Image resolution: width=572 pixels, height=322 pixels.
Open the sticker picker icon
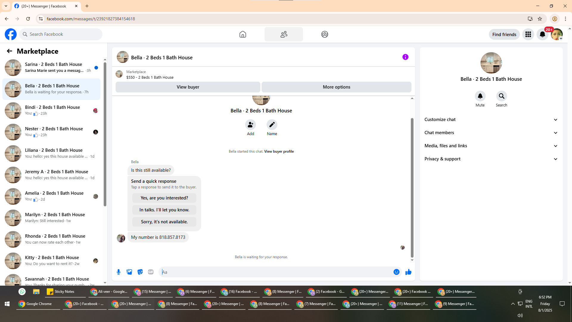coord(140,272)
